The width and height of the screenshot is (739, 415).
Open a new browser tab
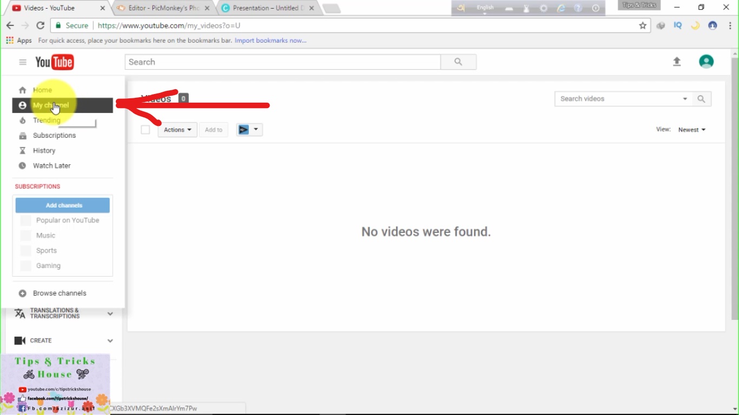point(332,9)
